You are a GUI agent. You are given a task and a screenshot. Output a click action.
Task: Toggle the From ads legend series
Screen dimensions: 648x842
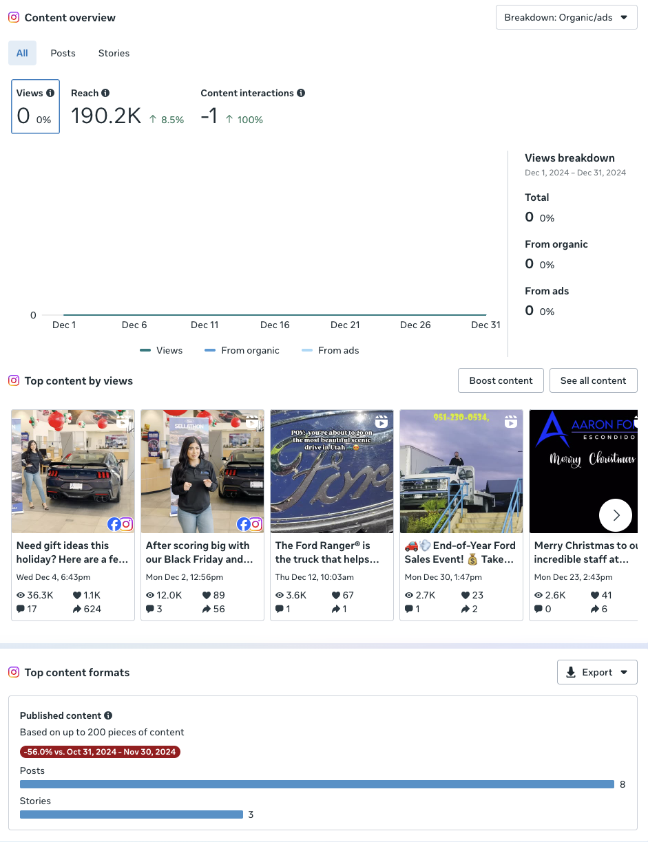[331, 350]
